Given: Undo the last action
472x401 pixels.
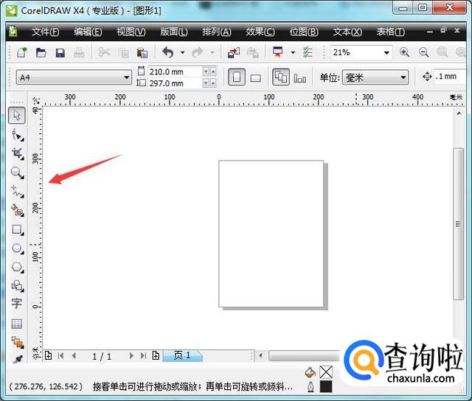Looking at the screenshot, I should click(168, 52).
